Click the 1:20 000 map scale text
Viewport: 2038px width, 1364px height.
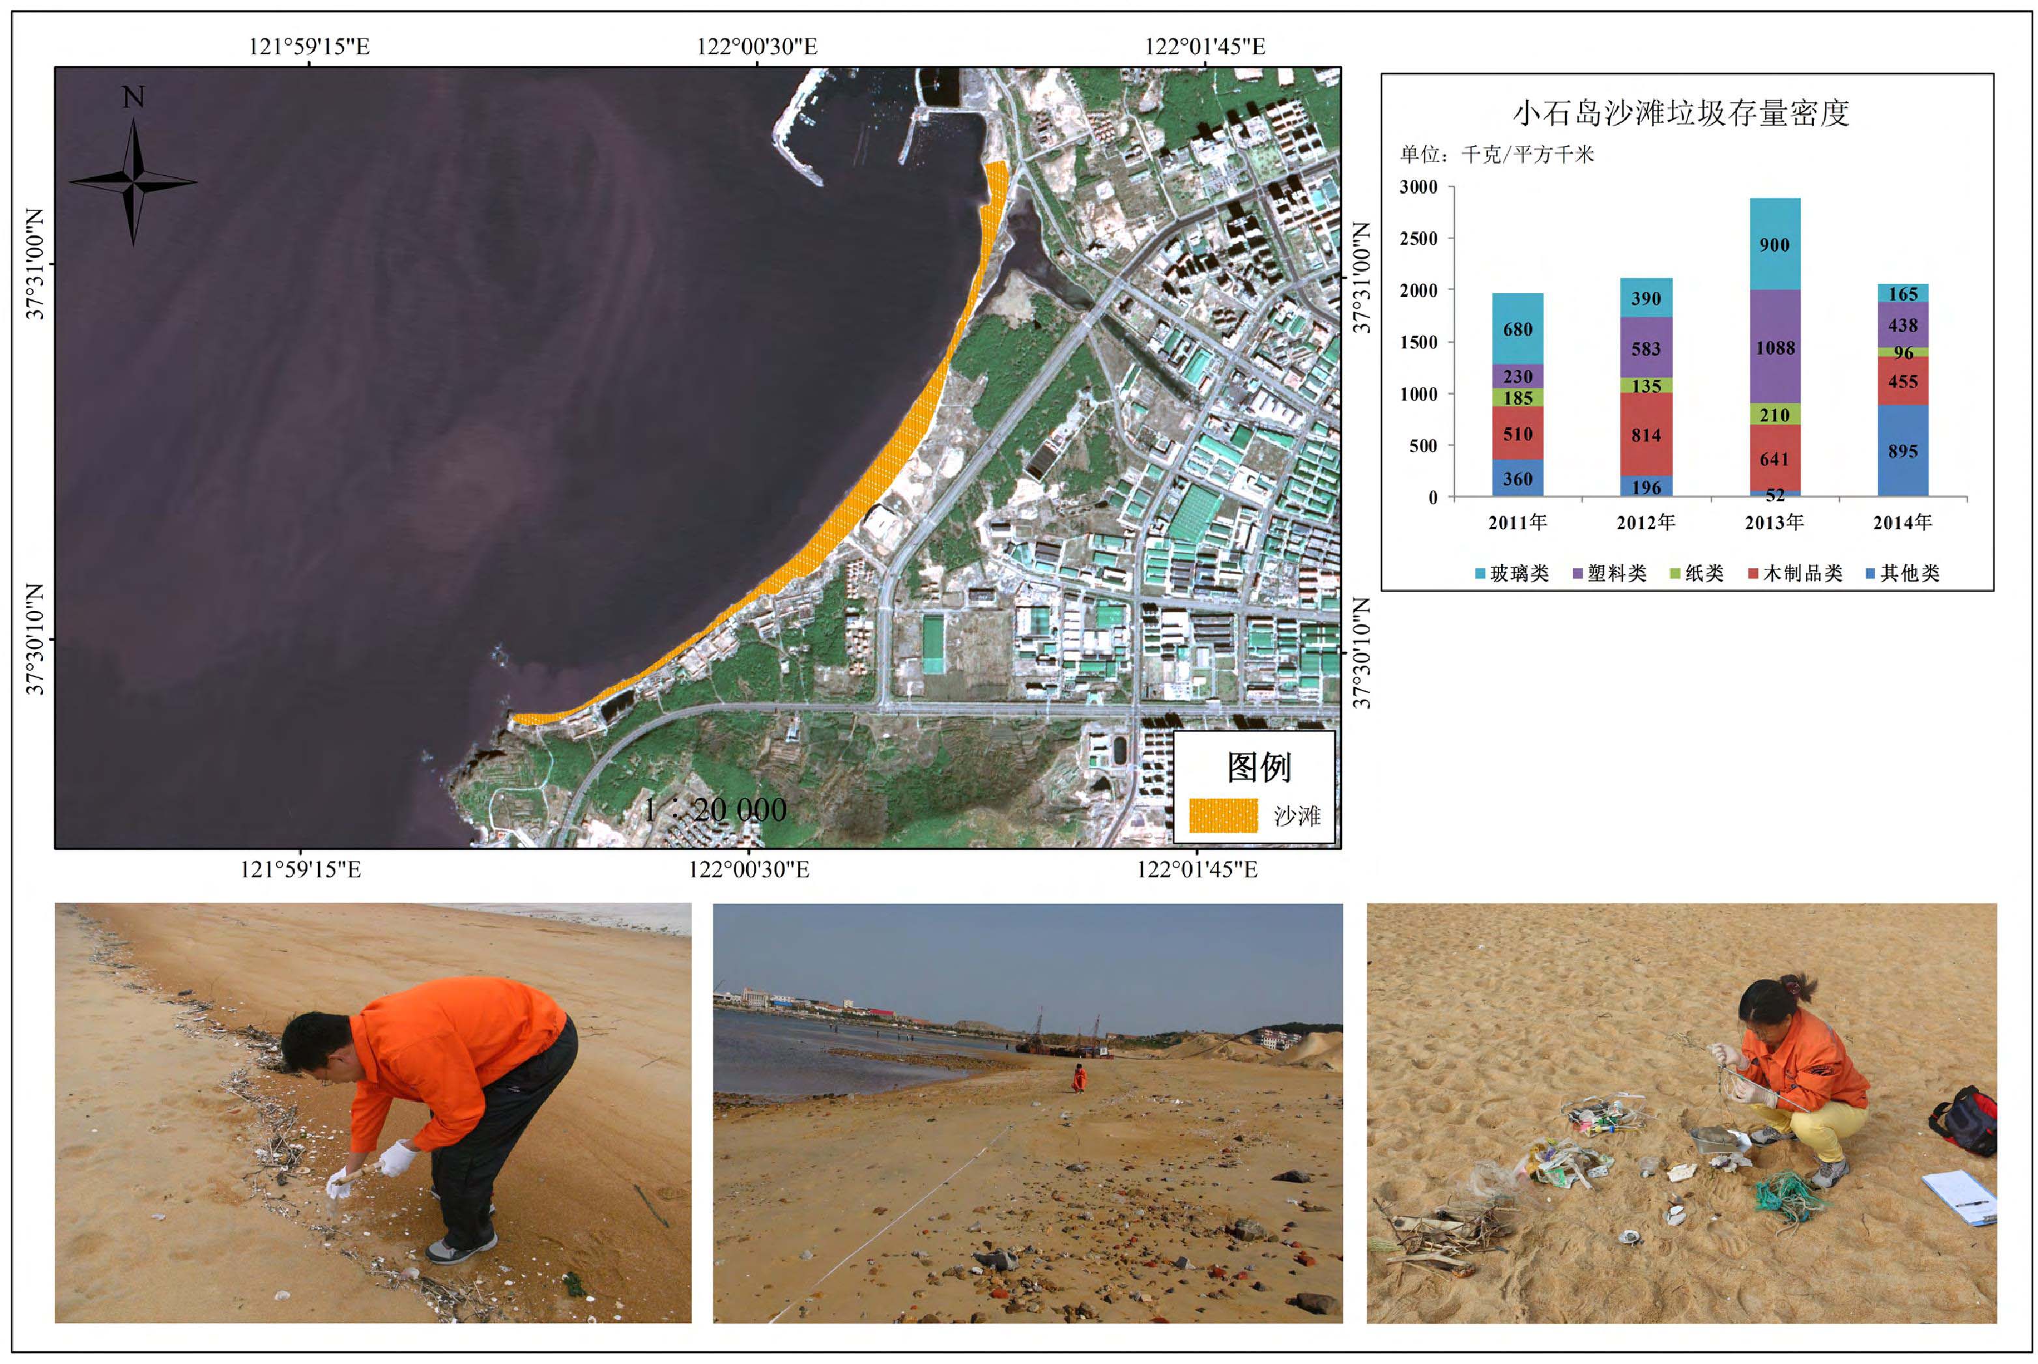[x=715, y=810]
